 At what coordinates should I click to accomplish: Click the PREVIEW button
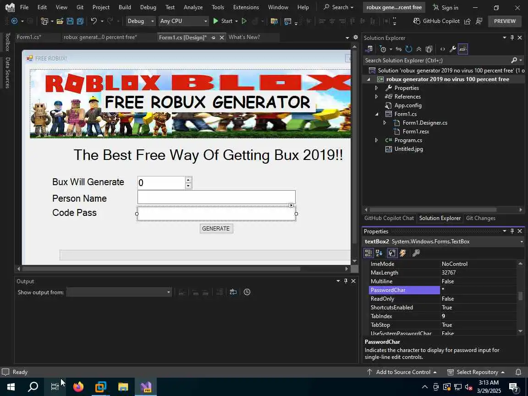505,21
